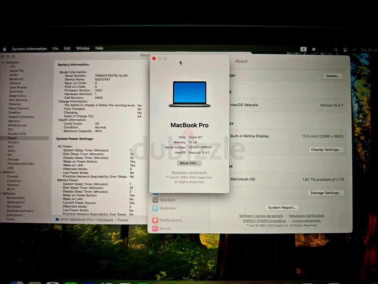The height and width of the screenshot is (284, 378).
Task: Open the Software License Agreement link
Action: (261, 215)
